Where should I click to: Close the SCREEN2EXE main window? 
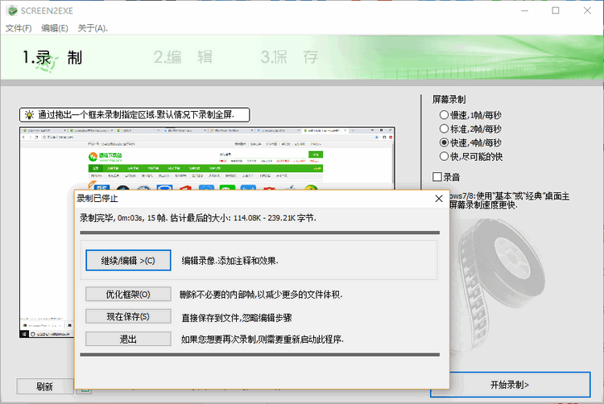point(587,10)
